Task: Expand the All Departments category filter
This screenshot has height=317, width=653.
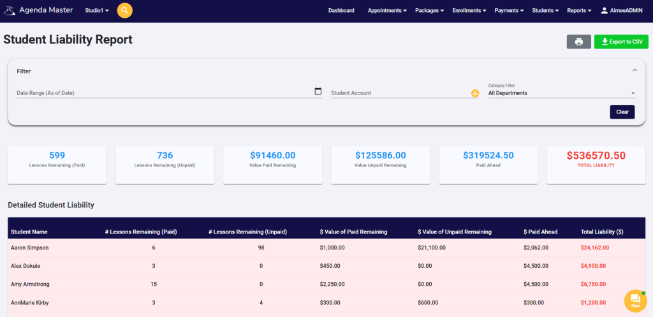Action: [561, 93]
